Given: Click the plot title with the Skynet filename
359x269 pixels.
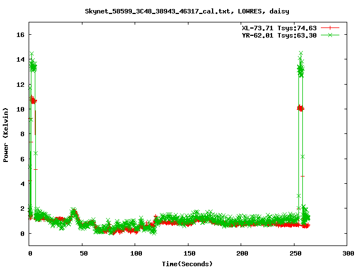Looking at the screenshot, I should 179,11.
